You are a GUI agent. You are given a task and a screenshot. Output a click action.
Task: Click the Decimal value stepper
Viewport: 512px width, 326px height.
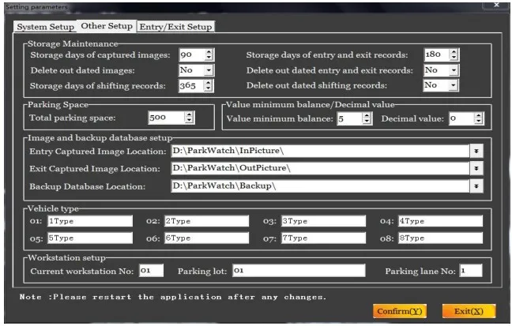[x=479, y=118]
